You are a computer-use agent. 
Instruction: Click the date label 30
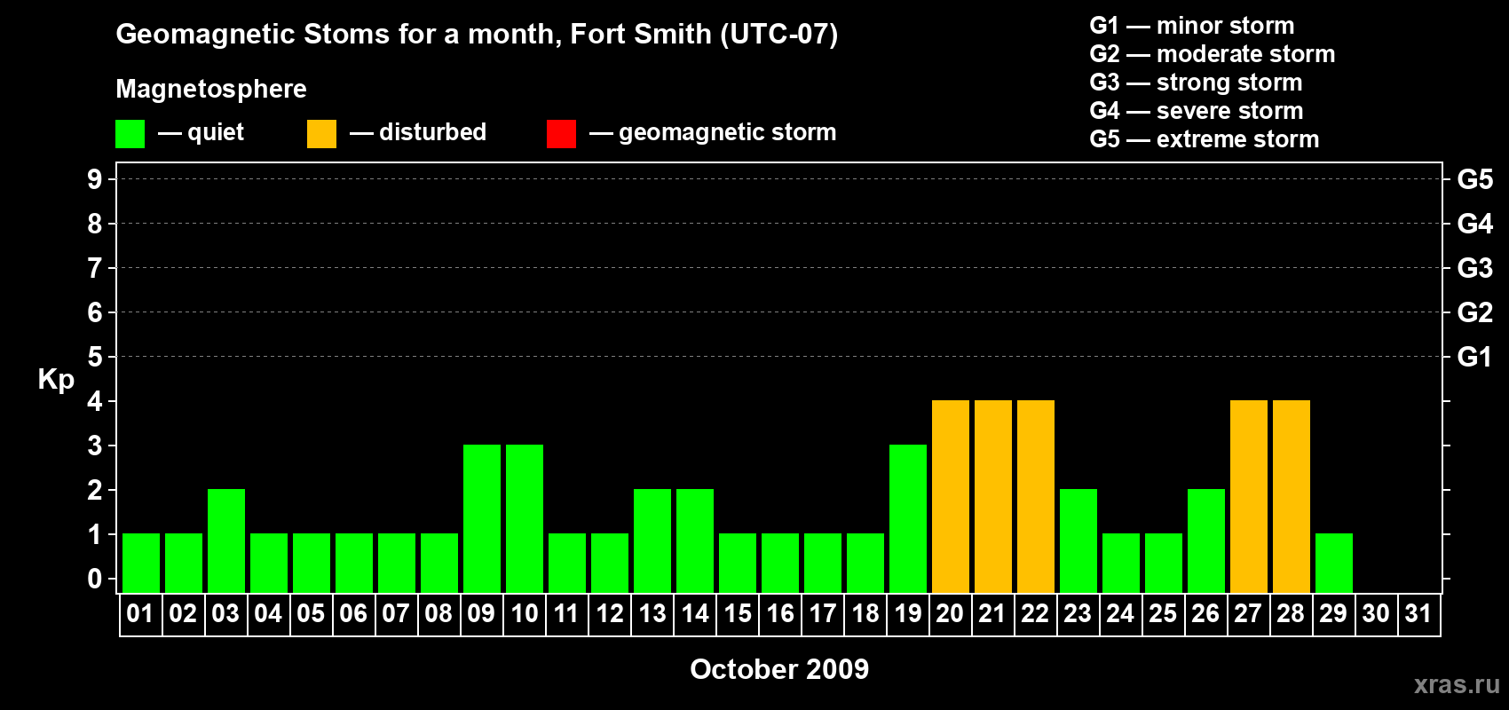(1376, 614)
